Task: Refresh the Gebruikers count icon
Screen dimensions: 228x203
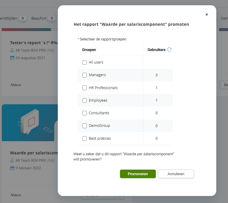Action: tap(169, 50)
